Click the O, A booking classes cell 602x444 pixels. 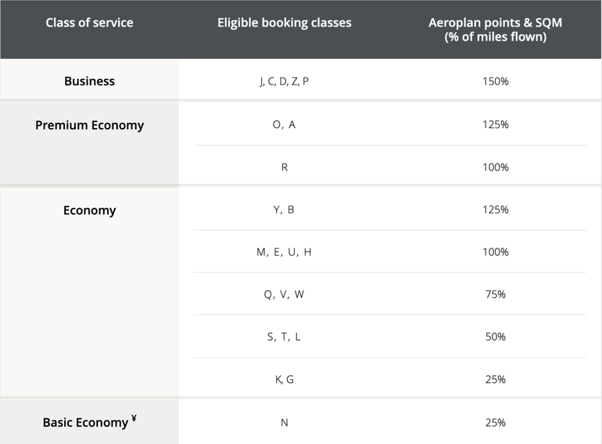(284, 124)
